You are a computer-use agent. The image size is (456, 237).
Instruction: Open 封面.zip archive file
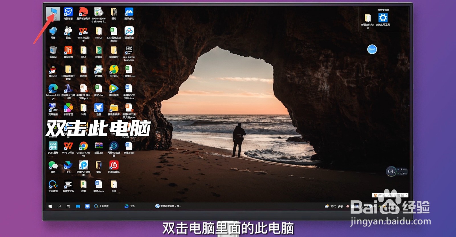99,148
